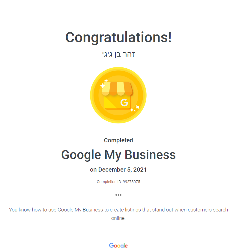Click the Hebrew recipient name
This screenshot has width=236, height=248.
[x=118, y=55]
